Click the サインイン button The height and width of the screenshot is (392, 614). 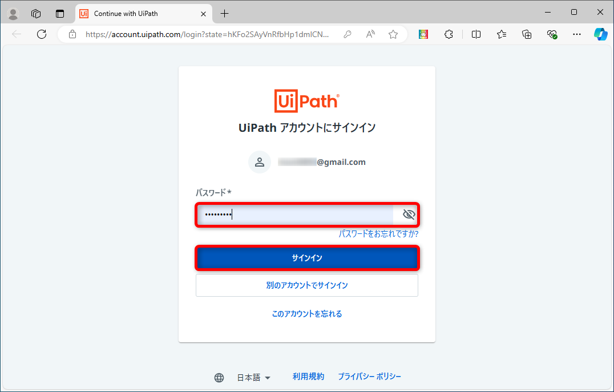coord(307,258)
